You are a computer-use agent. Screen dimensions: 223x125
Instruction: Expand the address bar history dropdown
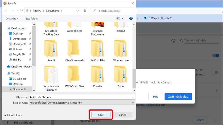tap(77, 11)
